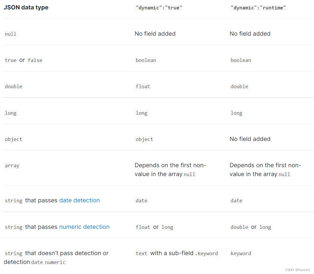Open the date detection link
Screen dimensions: 314x274
(79, 200)
